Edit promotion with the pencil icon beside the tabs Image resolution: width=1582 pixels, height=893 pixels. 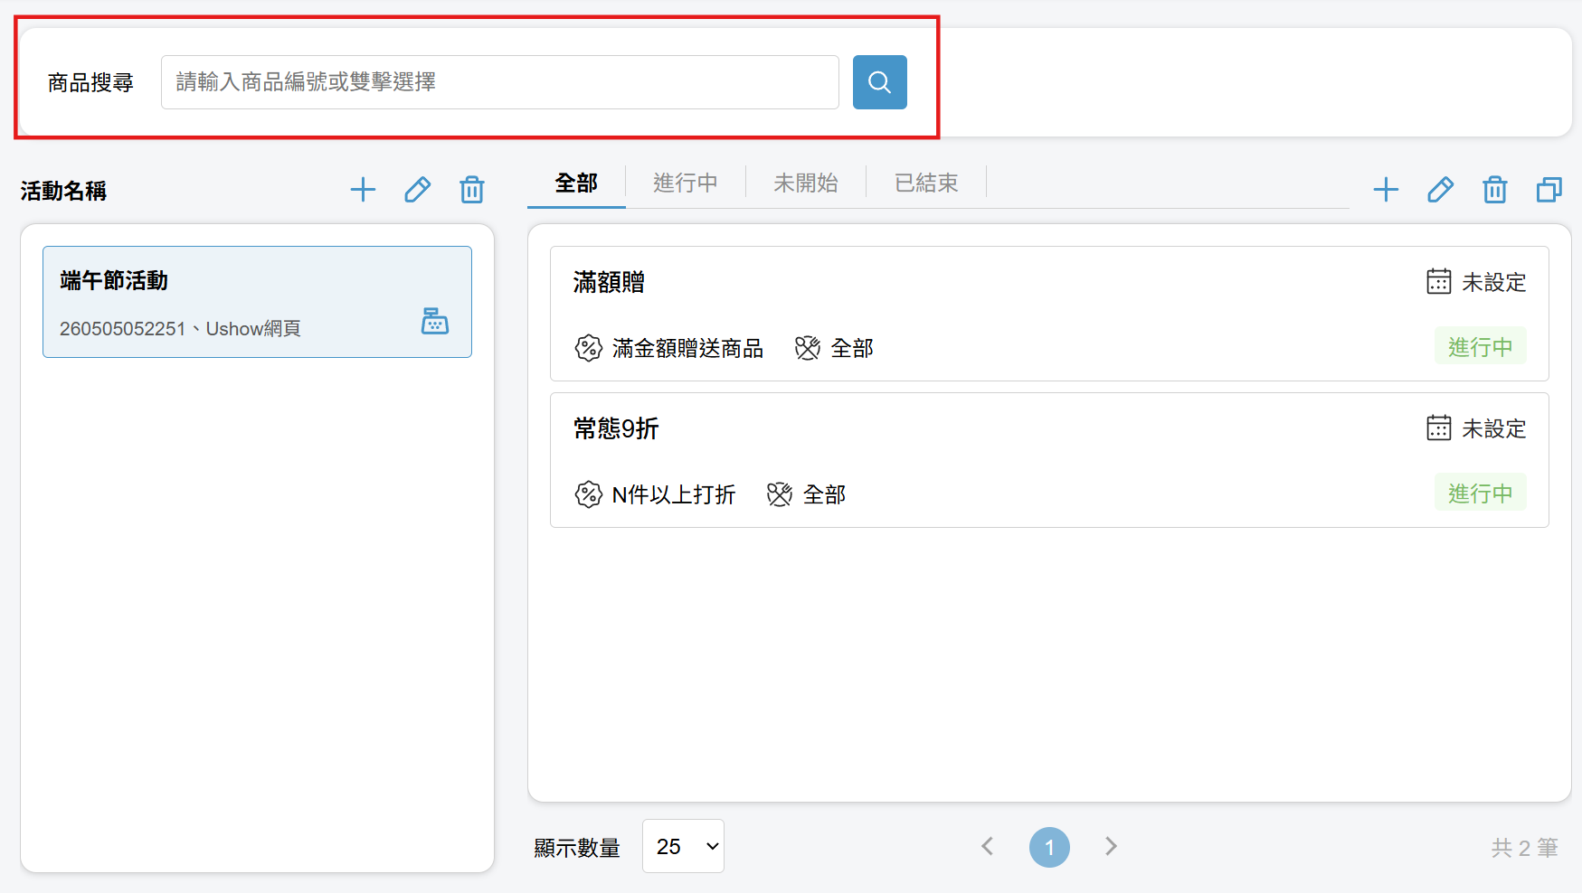[1440, 190]
